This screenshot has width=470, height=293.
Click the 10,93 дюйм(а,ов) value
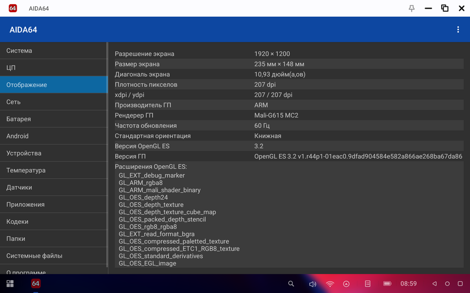pyautogui.click(x=280, y=74)
